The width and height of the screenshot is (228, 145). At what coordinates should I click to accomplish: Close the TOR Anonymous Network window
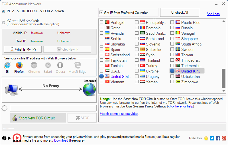click(224, 4)
